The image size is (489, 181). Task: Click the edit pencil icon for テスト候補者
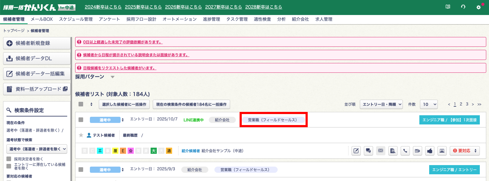(x=356, y=151)
